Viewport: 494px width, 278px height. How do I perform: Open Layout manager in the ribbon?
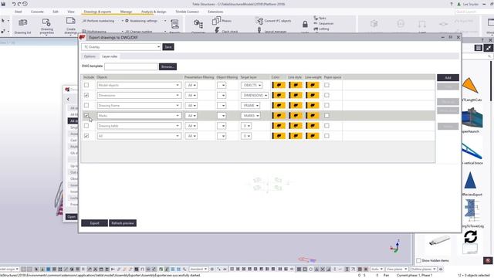pos(272,31)
